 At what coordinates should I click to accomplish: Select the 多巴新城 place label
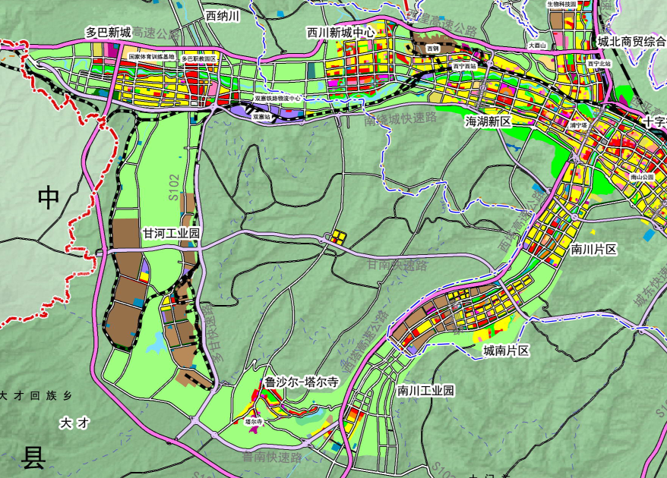coord(109,33)
